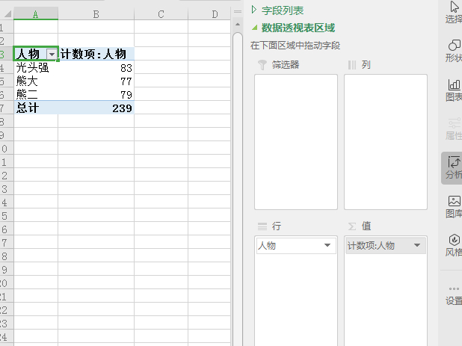
Task: Click inside the empty 筛选器 drop area
Action: point(296,142)
